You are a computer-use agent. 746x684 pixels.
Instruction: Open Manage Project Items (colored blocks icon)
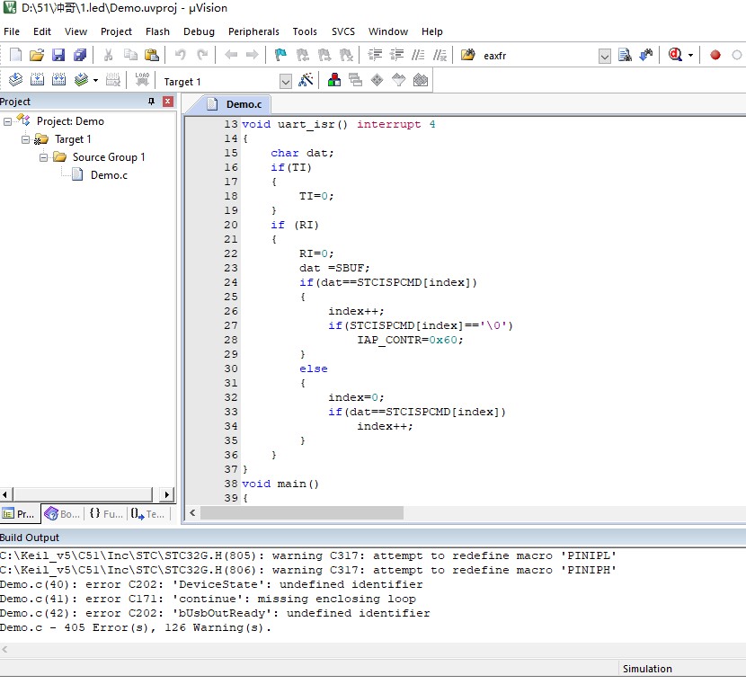coord(334,79)
